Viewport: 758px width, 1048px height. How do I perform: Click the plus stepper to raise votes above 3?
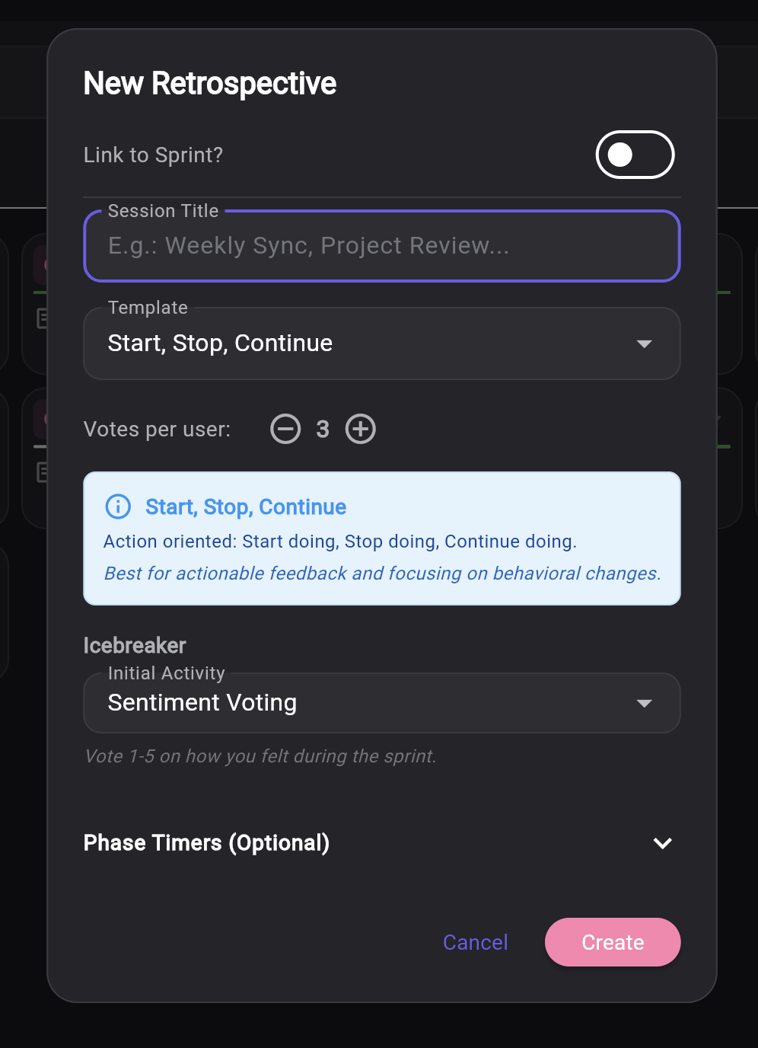pos(360,429)
